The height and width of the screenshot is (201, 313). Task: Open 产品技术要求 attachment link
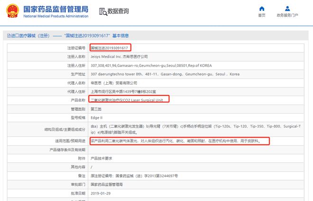(x=101, y=158)
